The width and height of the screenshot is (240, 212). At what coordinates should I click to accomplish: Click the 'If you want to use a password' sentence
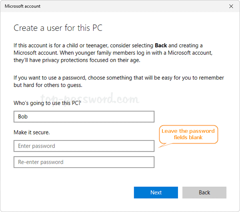tap(50, 78)
